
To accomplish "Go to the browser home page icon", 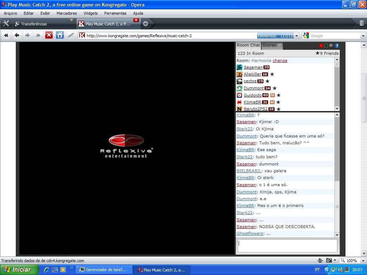I will click(60, 35).
